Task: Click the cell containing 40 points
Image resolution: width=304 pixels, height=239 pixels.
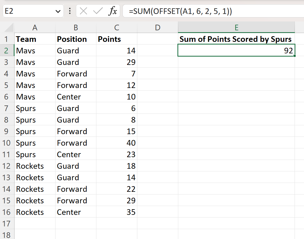Action: pyautogui.click(x=117, y=143)
